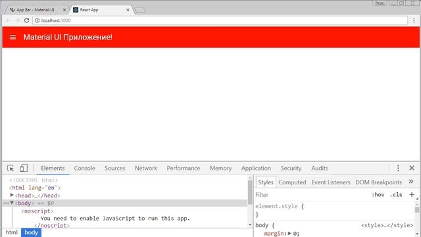
Task: Add a new style rule with plus icon
Action: point(412,195)
